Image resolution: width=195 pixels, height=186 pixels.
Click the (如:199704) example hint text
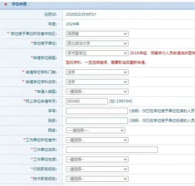[x=121, y=101]
